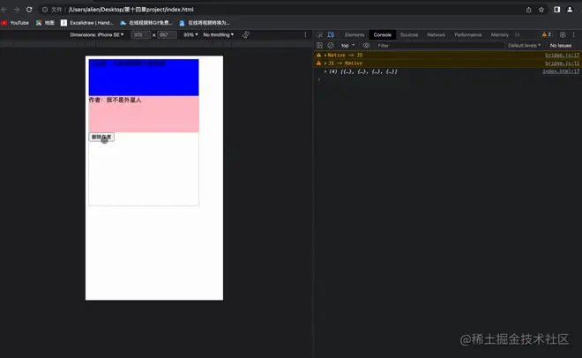582x358 pixels.
Task: Open the browser side panel
Action: pos(556,10)
